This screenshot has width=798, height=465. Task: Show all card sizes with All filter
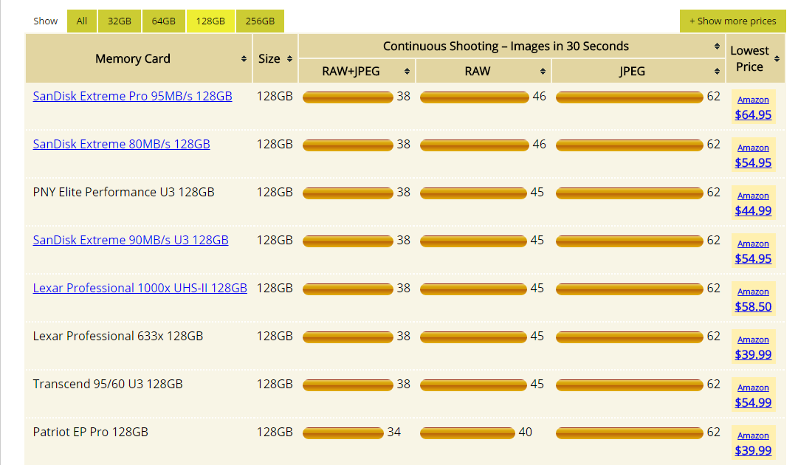[x=81, y=21]
